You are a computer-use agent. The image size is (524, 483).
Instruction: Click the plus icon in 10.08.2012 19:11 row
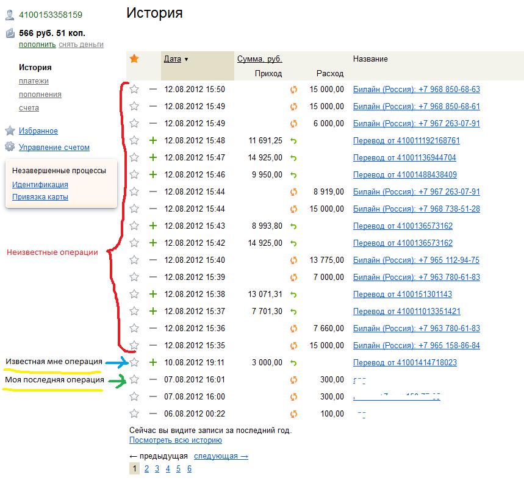(153, 362)
